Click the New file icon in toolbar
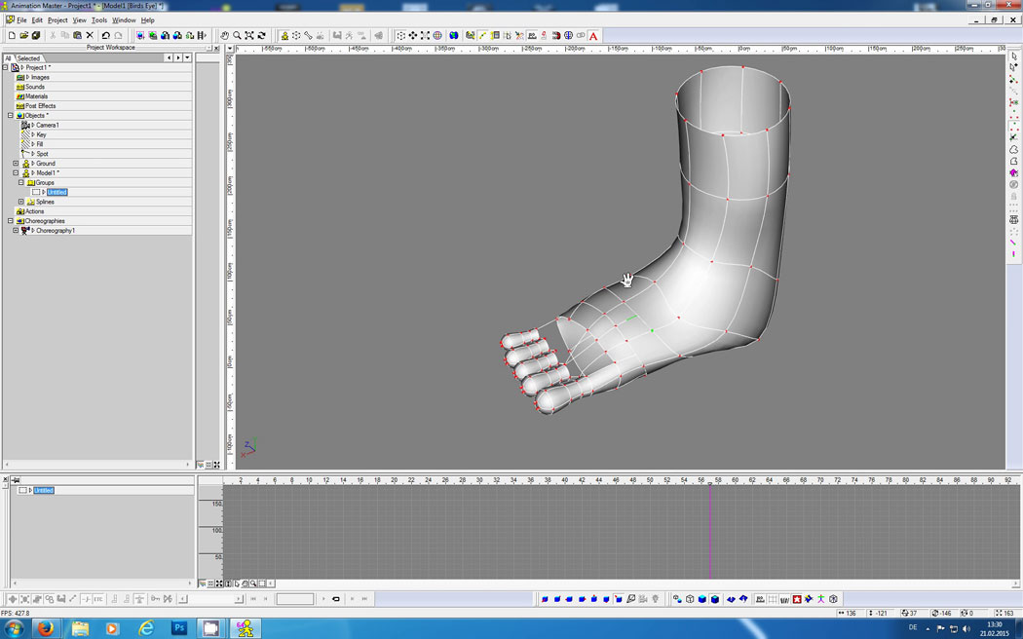1023x639 pixels. (x=12, y=36)
